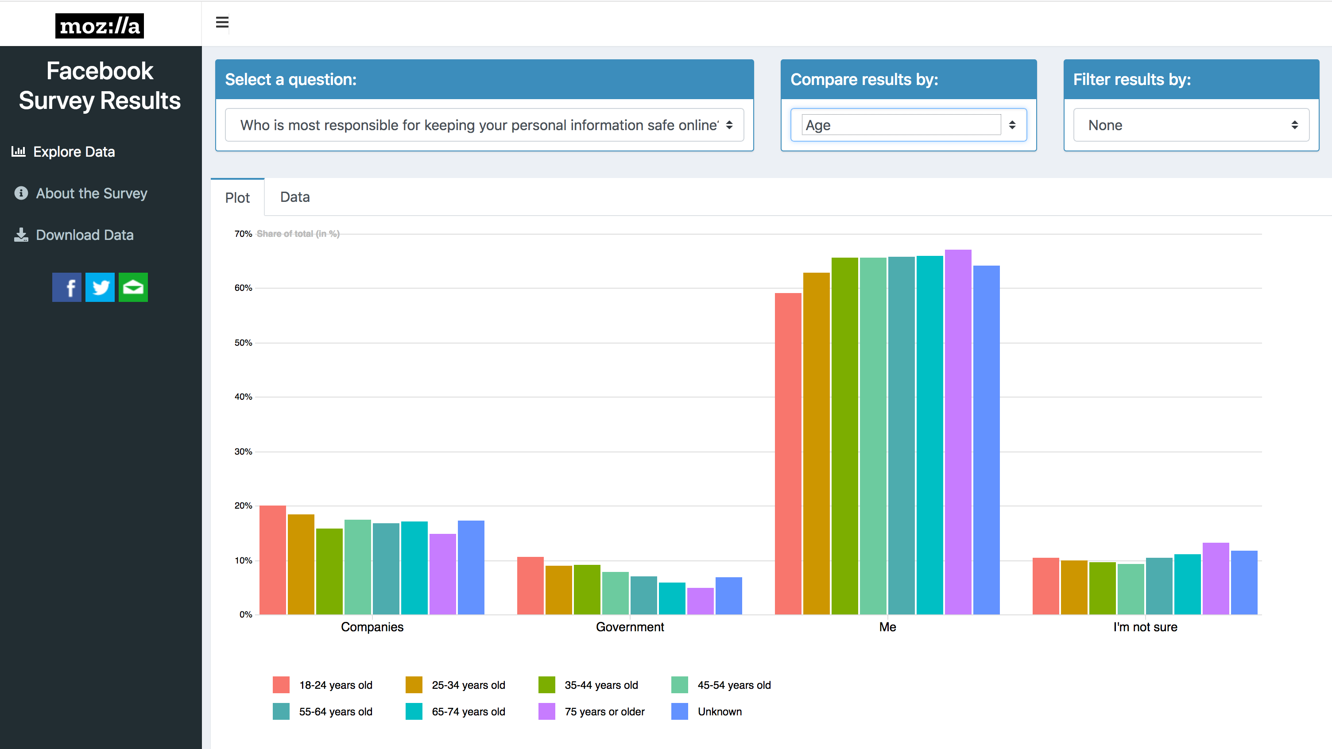1332x749 pixels.
Task: Open Explore Data section
Action: [74, 151]
